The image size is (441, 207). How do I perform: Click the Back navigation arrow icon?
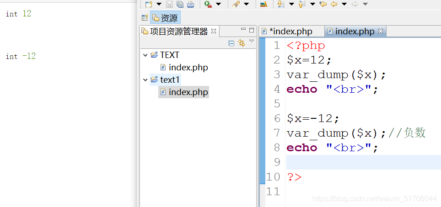point(334,4)
